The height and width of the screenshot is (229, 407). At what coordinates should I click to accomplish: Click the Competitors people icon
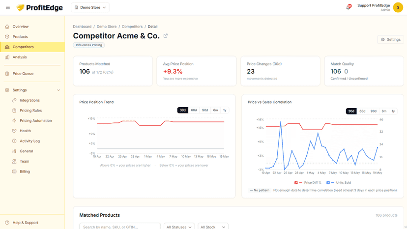[7, 47]
